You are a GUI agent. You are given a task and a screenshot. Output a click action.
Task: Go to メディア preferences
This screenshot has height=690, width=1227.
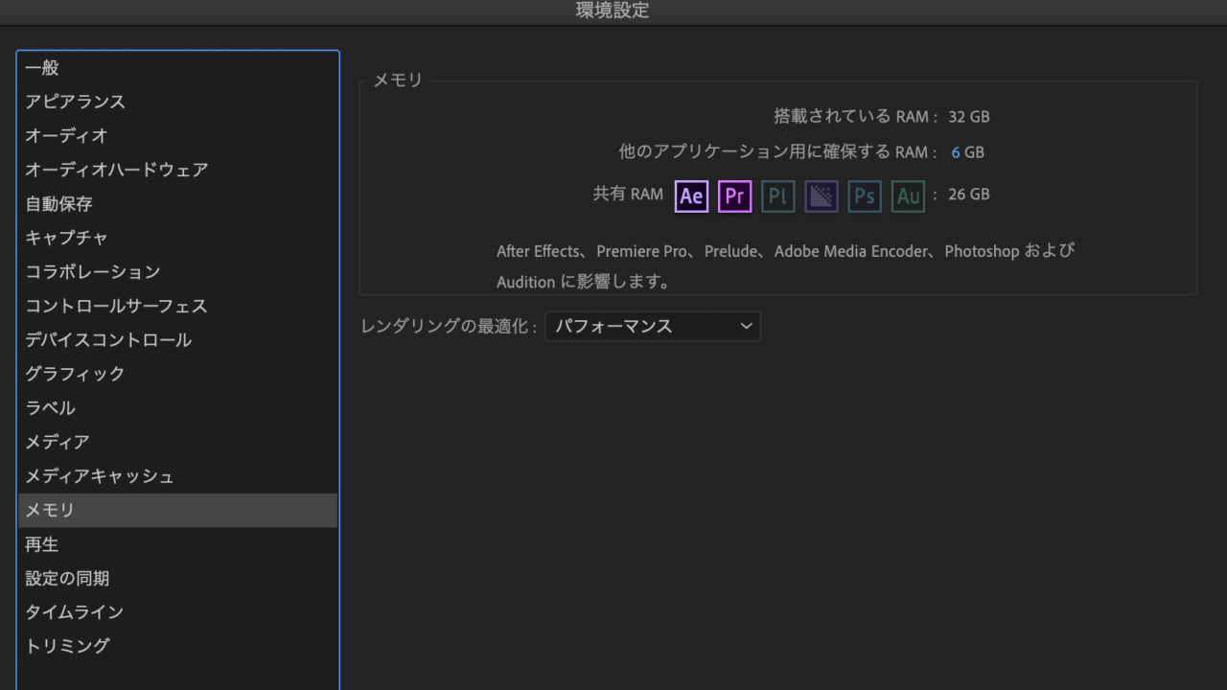pyautogui.click(x=178, y=442)
